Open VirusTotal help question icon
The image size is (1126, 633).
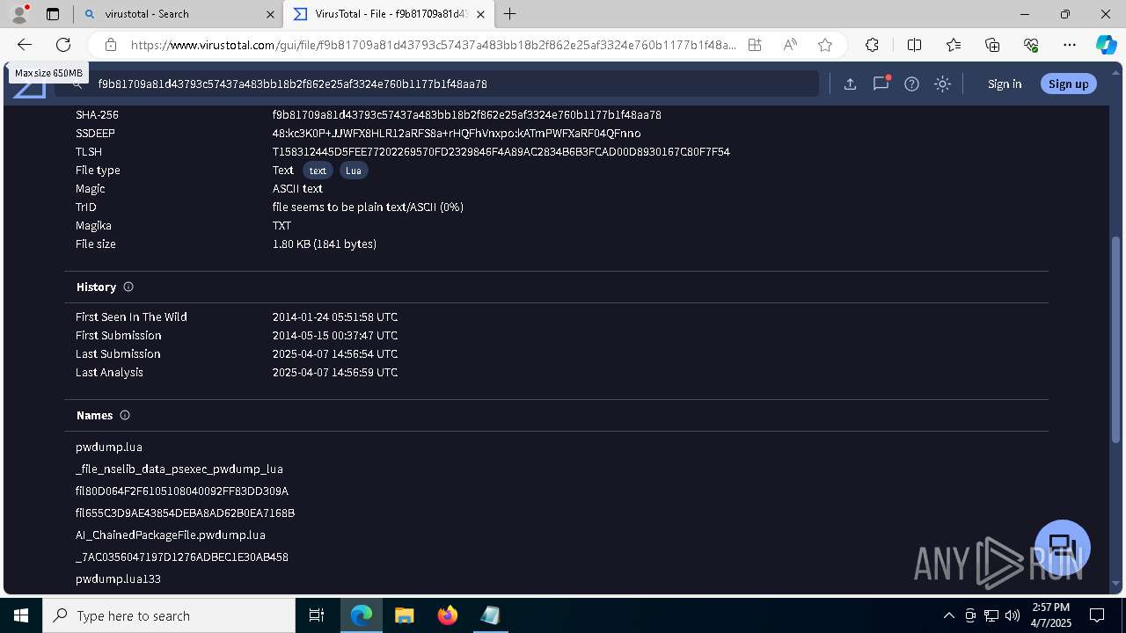[x=911, y=84]
